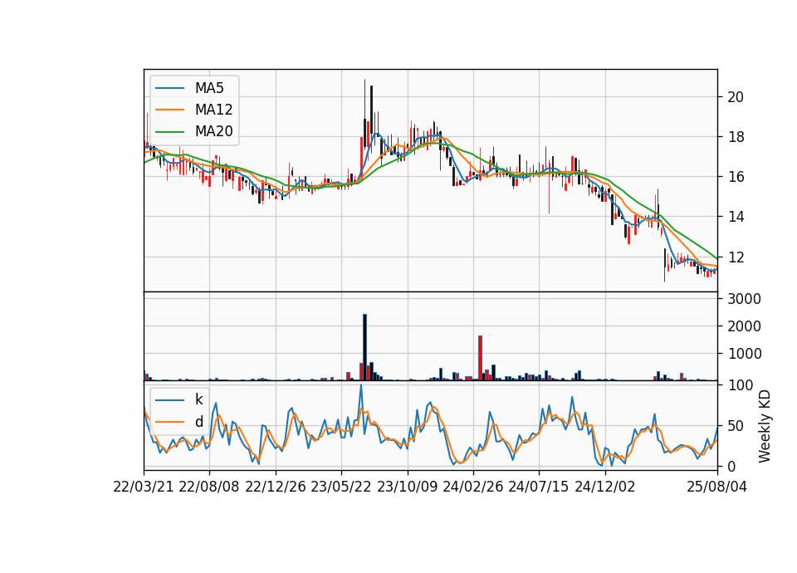Screen dimensions: 797x573
Task: Click the date label 23/10/09
Action: click(x=407, y=487)
